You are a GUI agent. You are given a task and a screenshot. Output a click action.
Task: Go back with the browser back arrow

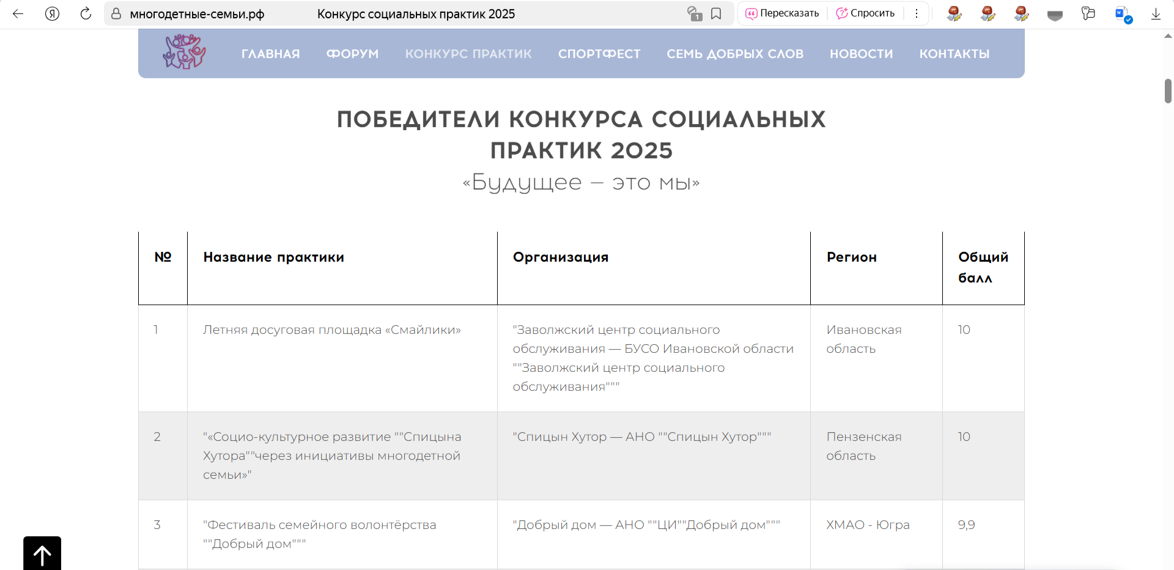point(18,13)
